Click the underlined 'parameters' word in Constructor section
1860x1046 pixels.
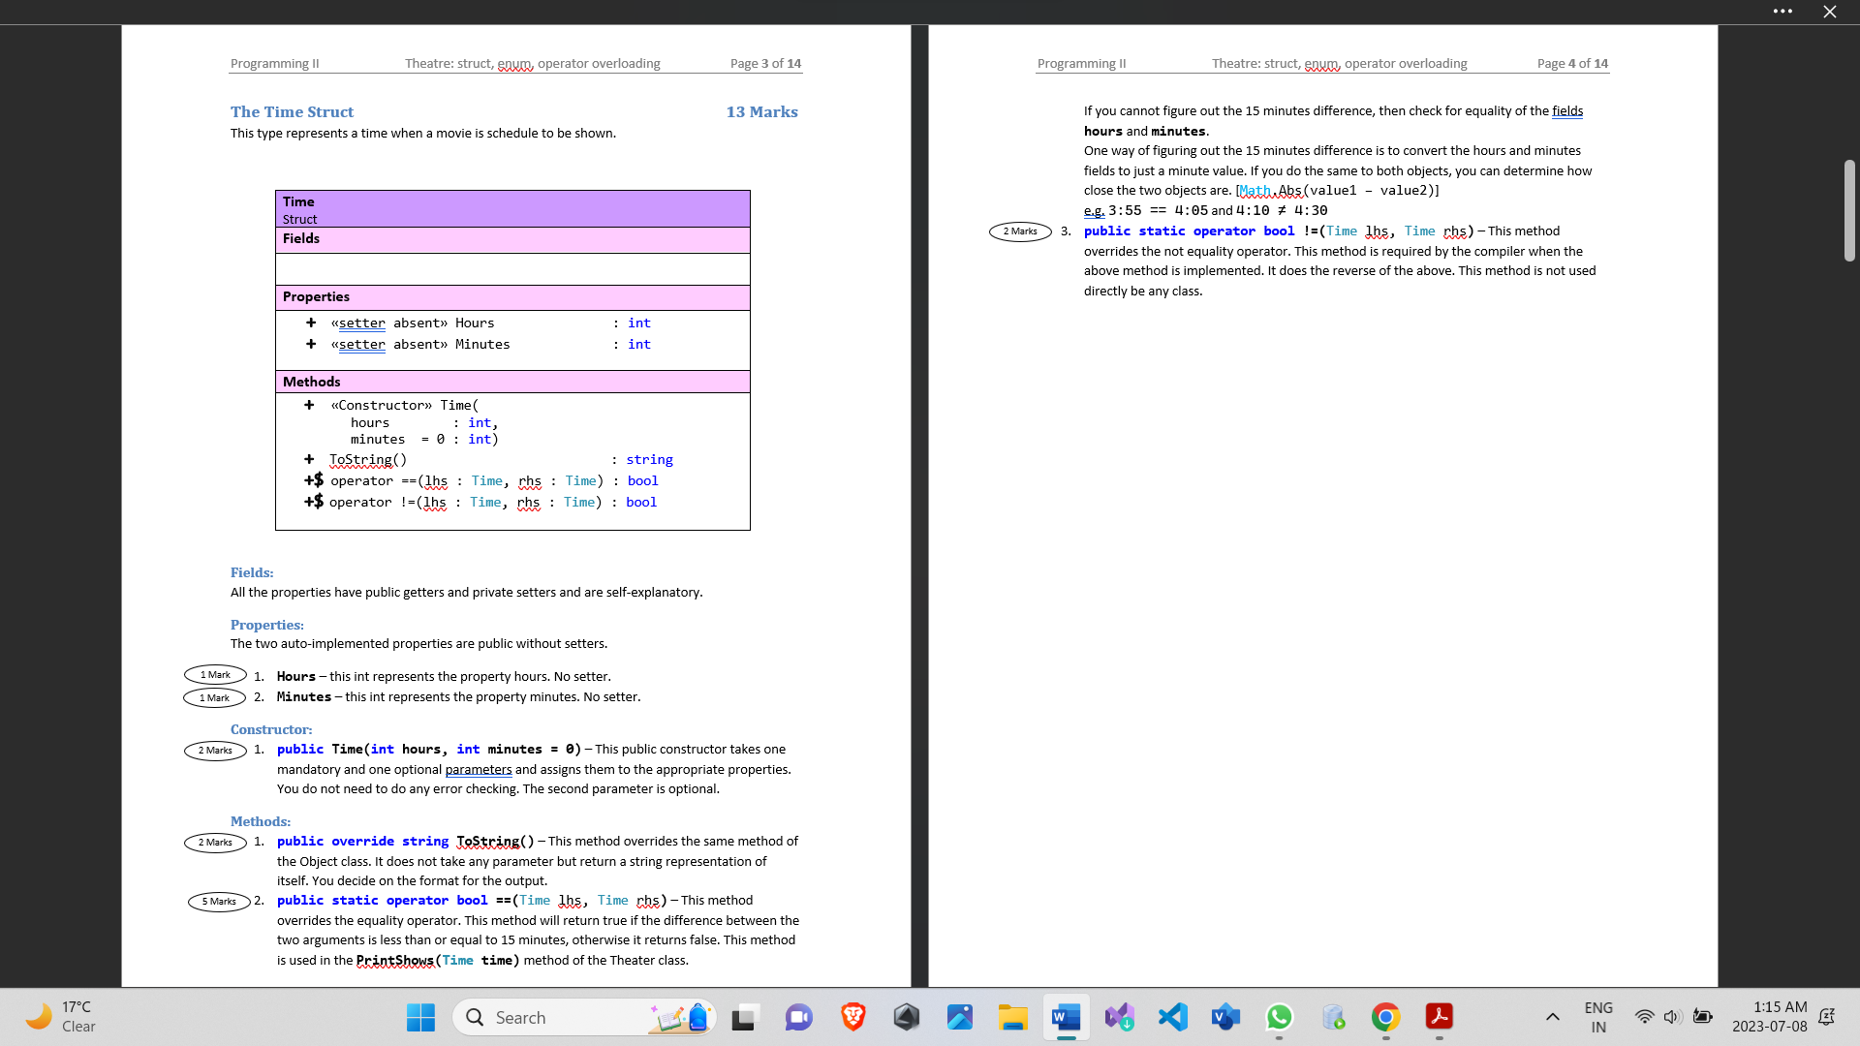coord(479,770)
